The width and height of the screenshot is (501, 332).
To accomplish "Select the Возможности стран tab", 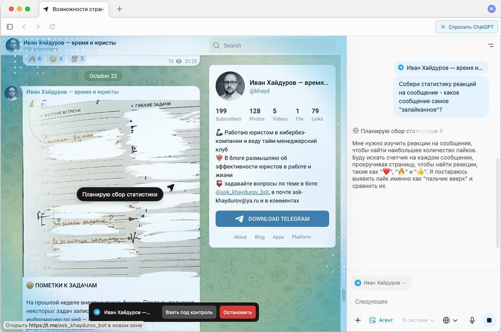I will [74, 9].
